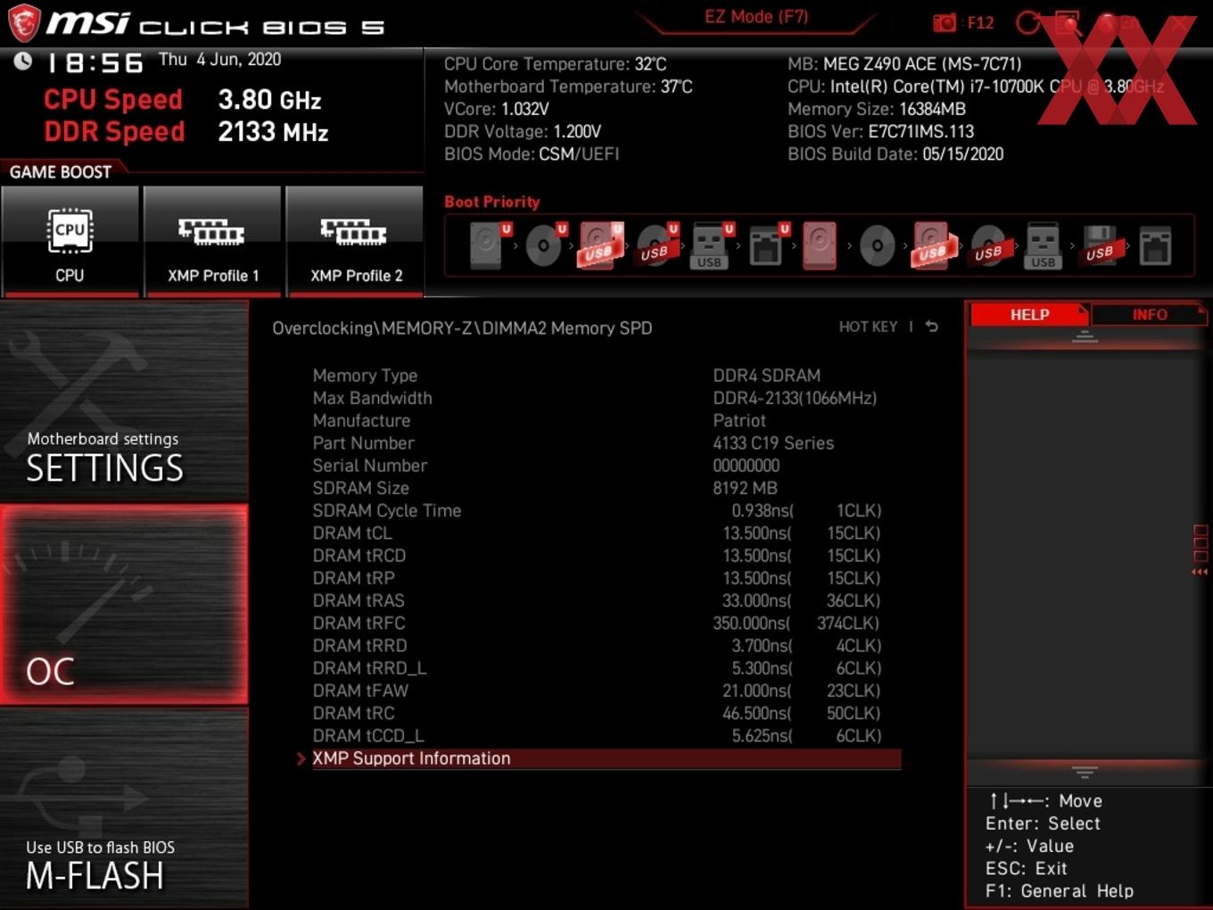Click the 4133 C19 Series part number
Screen dimensions: 1213x910
(773, 443)
